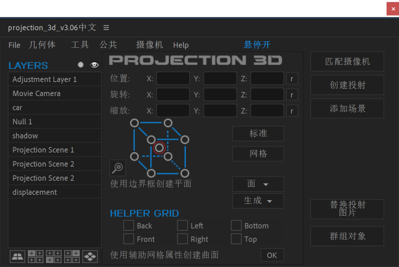The image size is (399, 267).
Task: Select the displacement layer
Action: coord(55,192)
